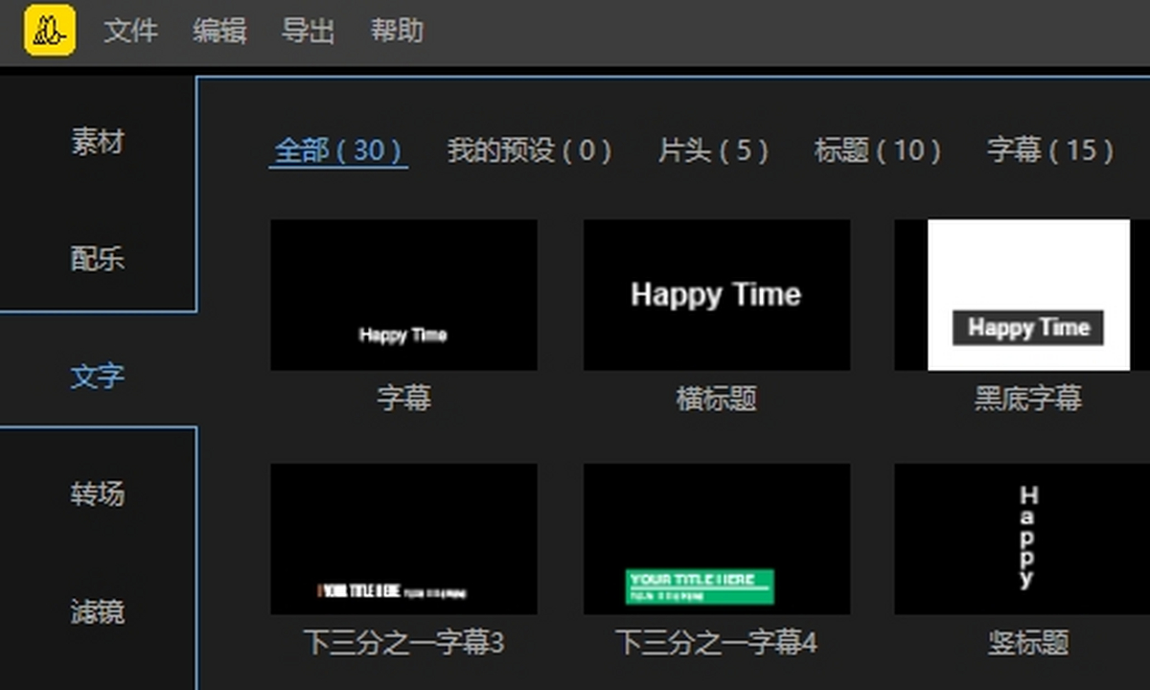This screenshot has height=690, width=1150.
Task: Switch to the 配乐 sidebar panel
Action: [x=98, y=258]
